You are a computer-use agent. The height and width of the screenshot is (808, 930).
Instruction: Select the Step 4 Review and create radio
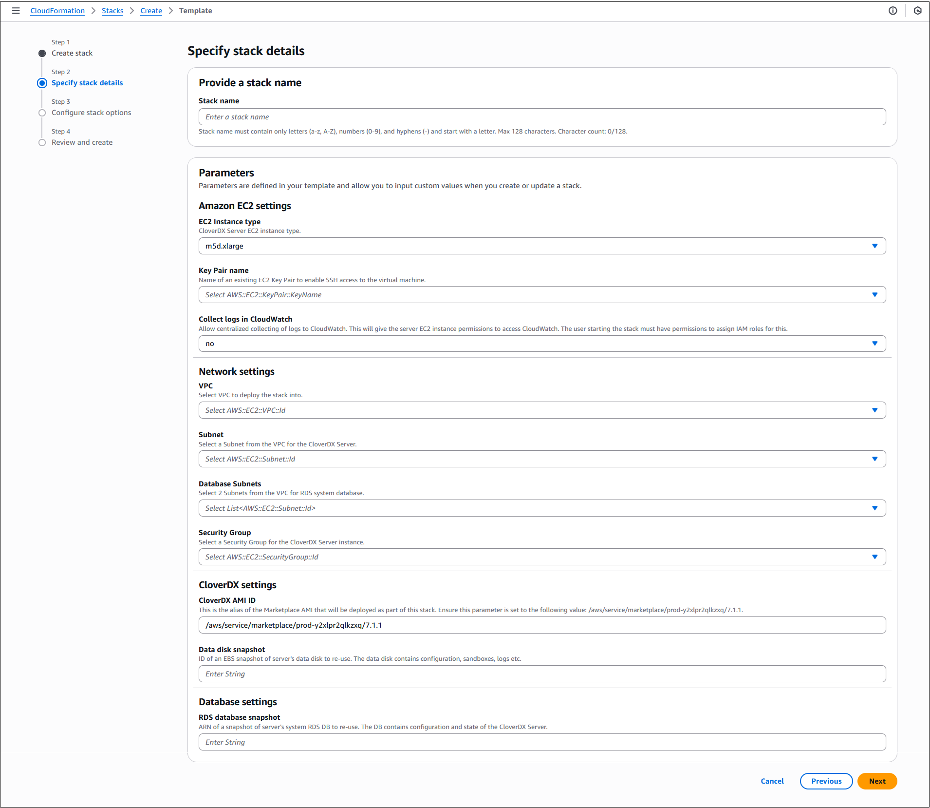[42, 142]
